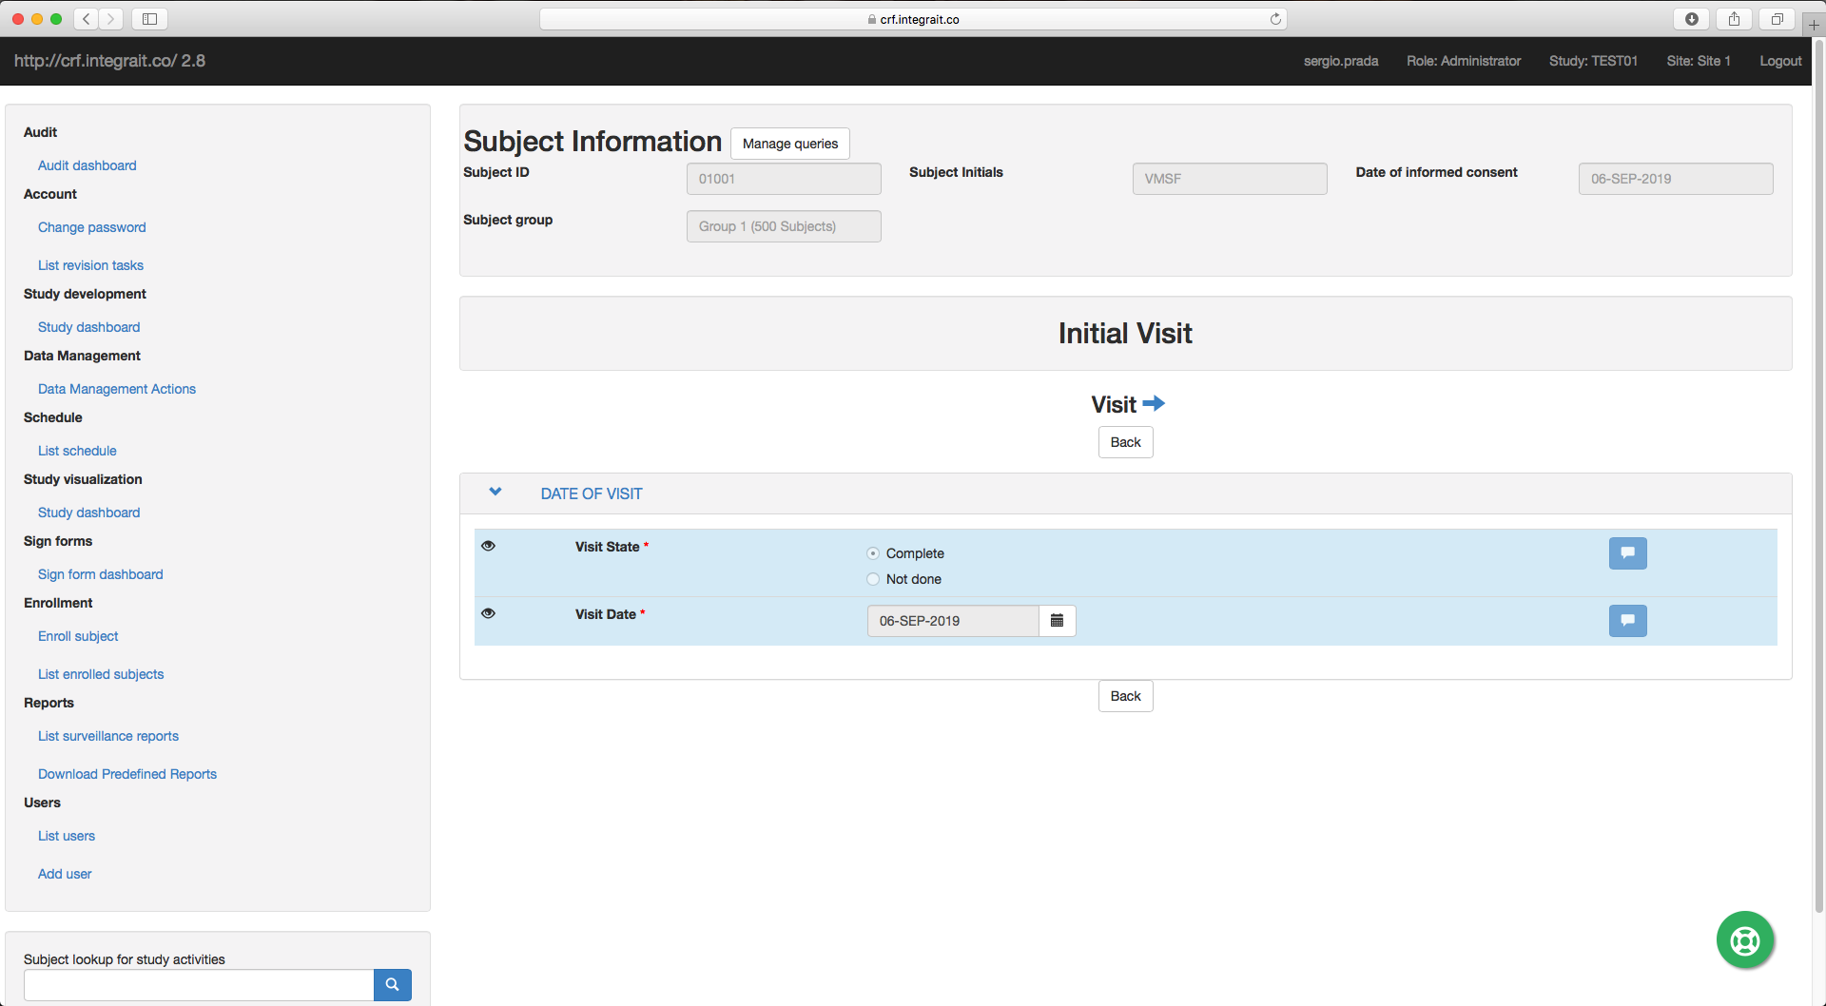Screen dimensions: 1826x1006
Task: Click the browser share icon
Action: (1733, 18)
